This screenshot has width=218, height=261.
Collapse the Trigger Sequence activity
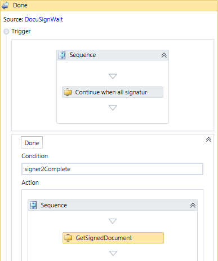pyautogui.click(x=164, y=55)
